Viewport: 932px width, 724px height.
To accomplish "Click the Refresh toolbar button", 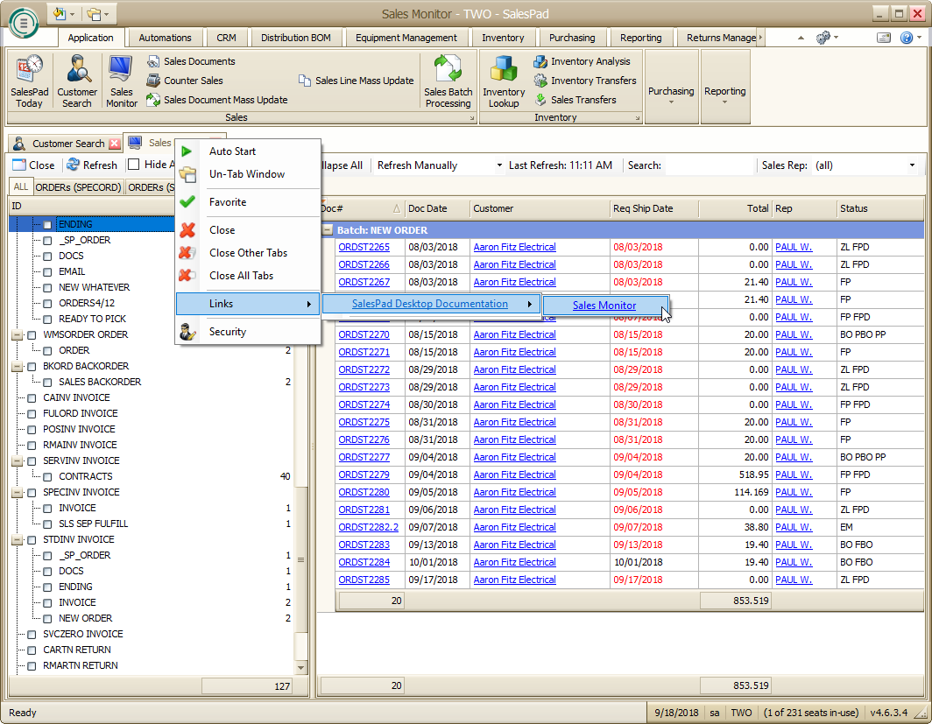I will 92,165.
